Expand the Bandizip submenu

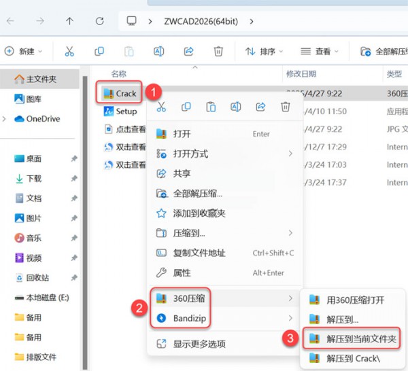225,318
